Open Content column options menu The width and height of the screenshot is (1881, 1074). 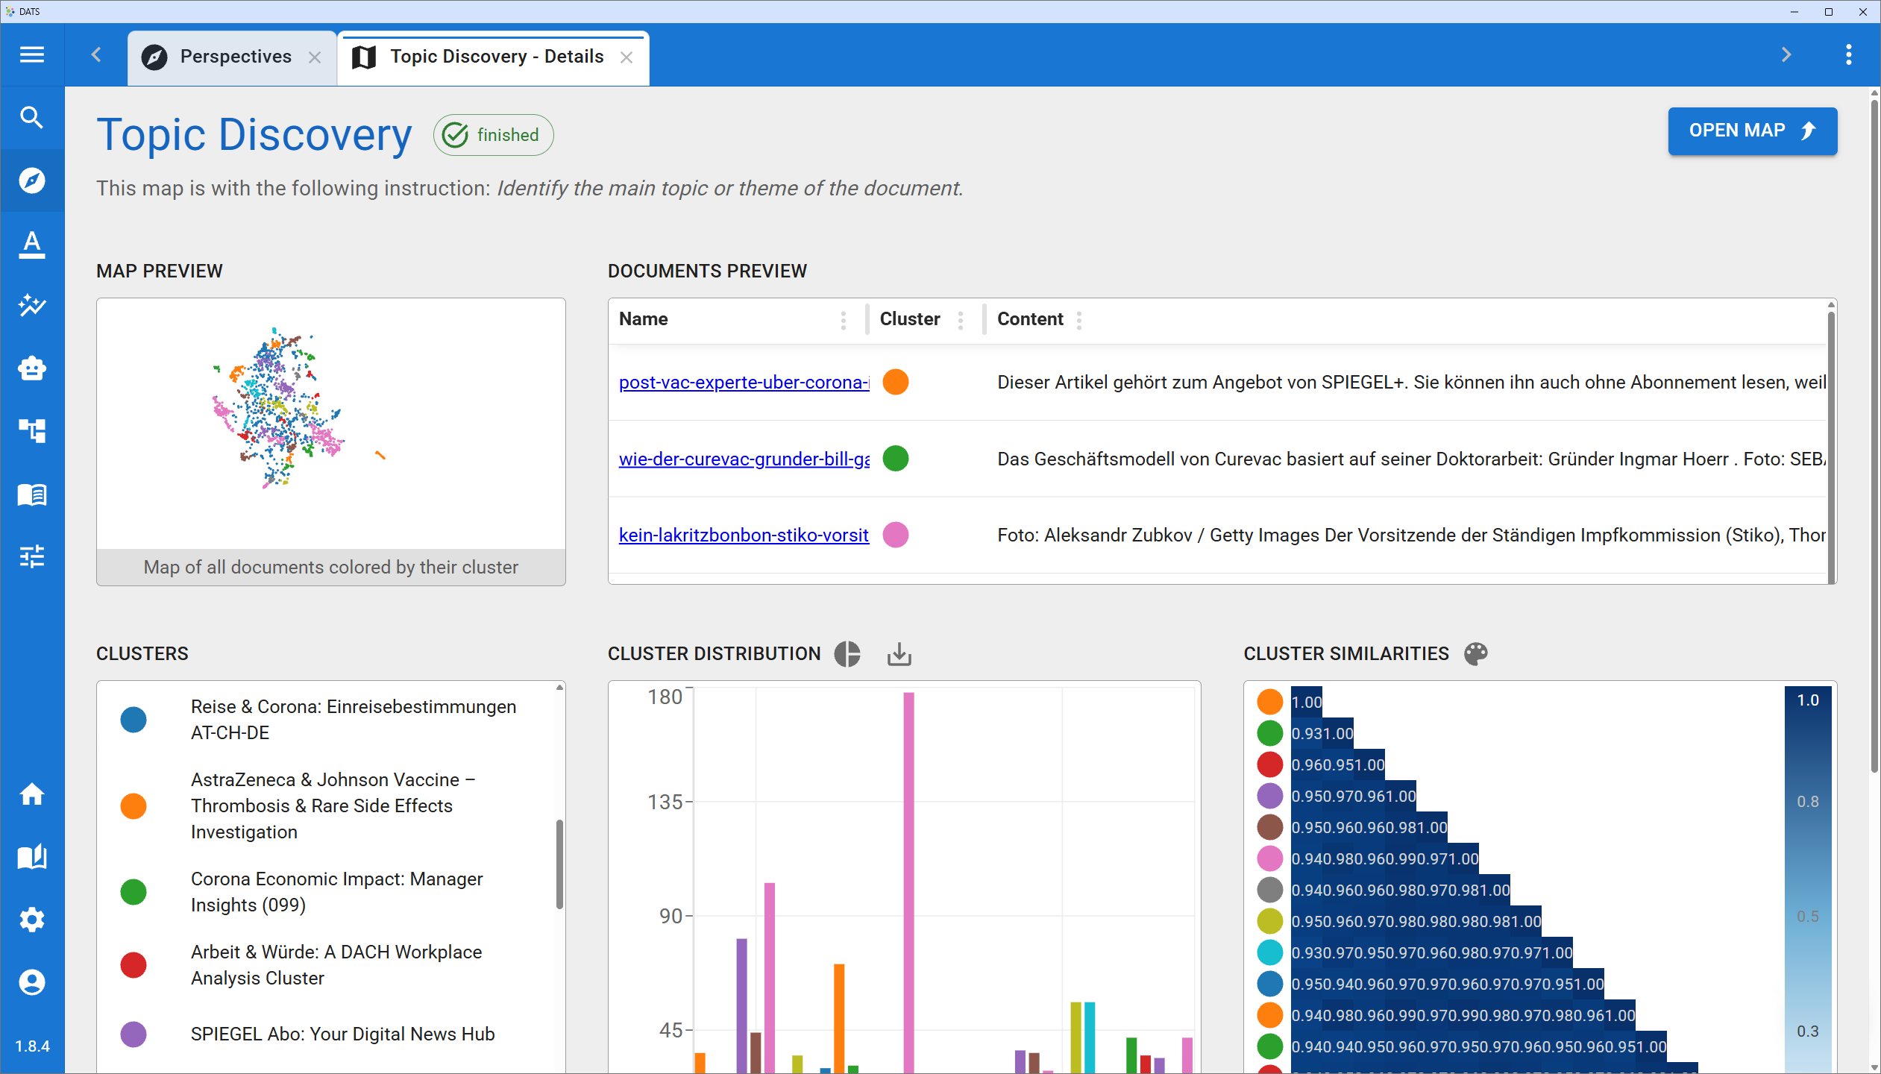point(1079,320)
